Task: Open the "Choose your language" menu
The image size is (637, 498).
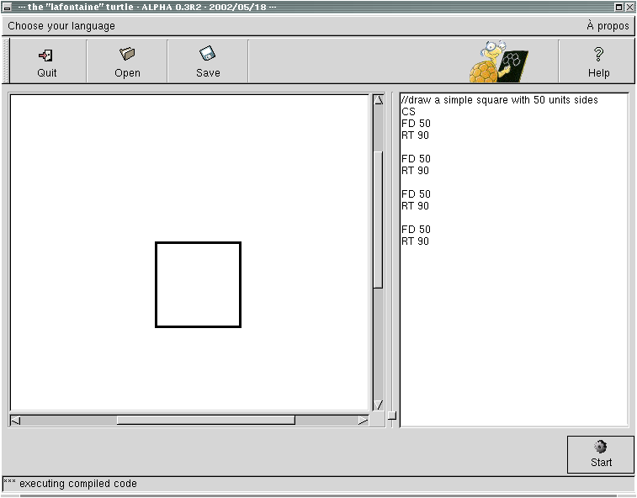Action: [61, 26]
